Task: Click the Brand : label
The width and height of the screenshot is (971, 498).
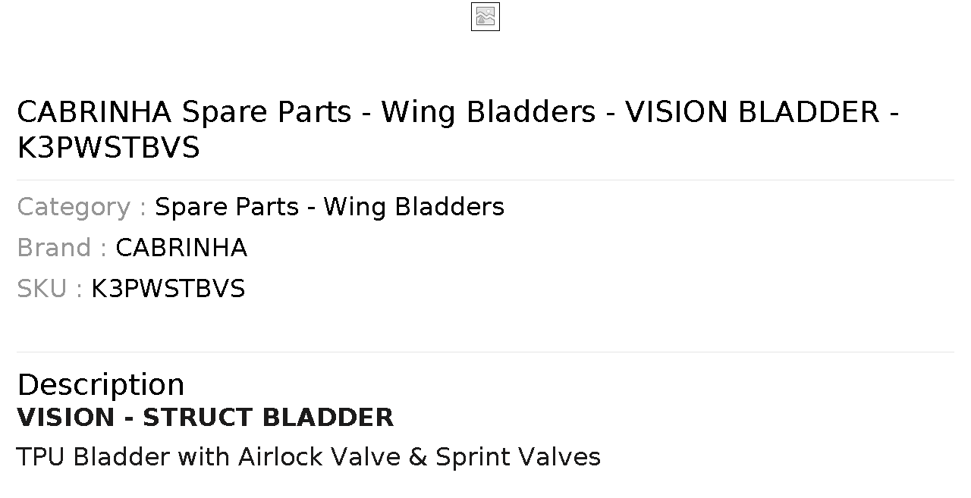Action: pos(62,248)
